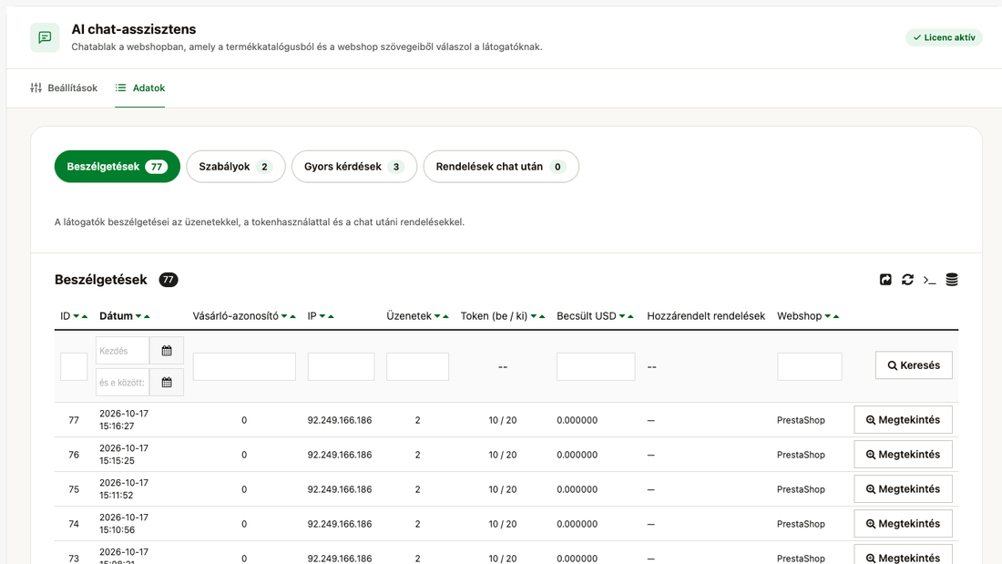Click token value 10 / 20 in row 75

click(503, 489)
